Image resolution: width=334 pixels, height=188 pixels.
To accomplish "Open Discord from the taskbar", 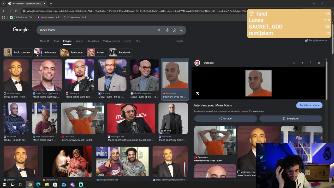I will pos(72,185).
